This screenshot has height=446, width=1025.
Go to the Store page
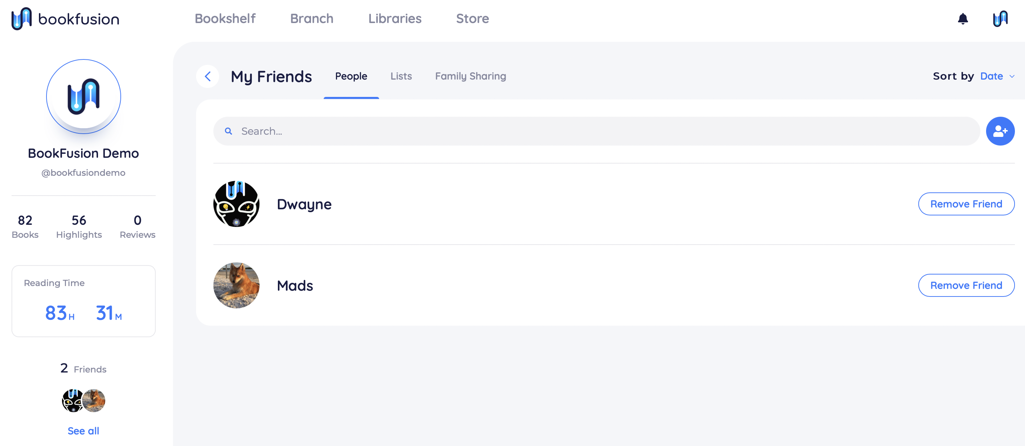coord(472,19)
